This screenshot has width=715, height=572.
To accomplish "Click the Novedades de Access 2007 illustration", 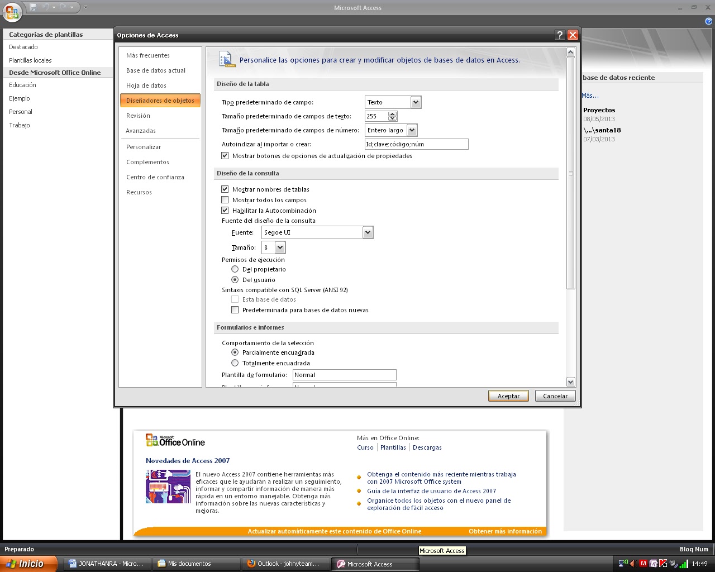I will (x=168, y=487).
